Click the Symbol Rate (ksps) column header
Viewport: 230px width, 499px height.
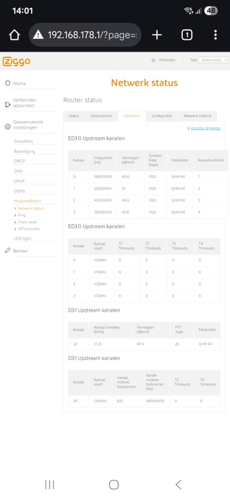coord(155,160)
